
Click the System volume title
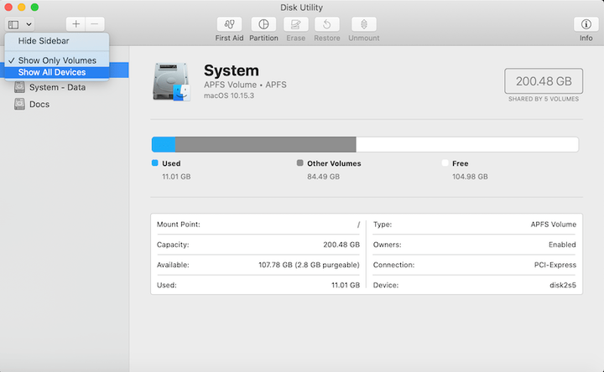[232, 70]
